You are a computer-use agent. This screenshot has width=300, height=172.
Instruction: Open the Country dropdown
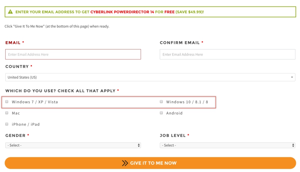tap(150, 77)
